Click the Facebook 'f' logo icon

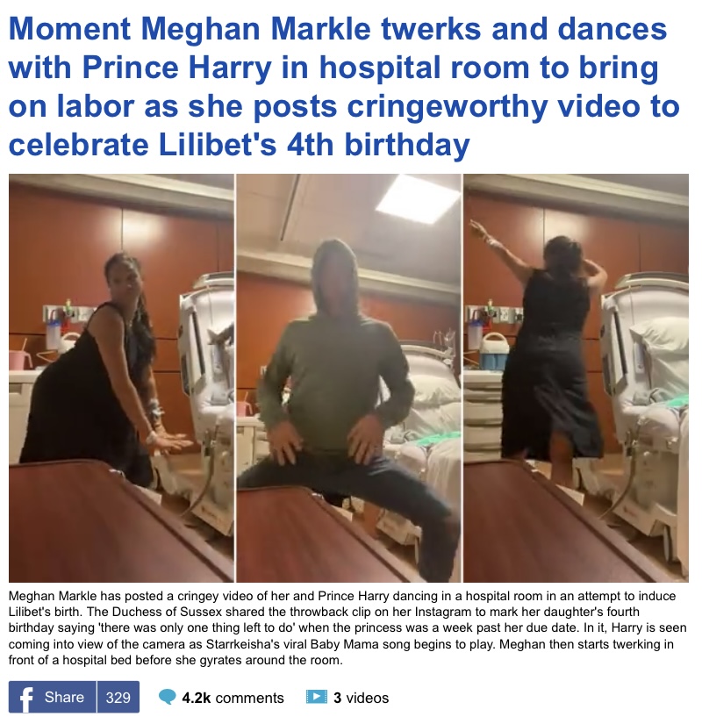coord(26,699)
